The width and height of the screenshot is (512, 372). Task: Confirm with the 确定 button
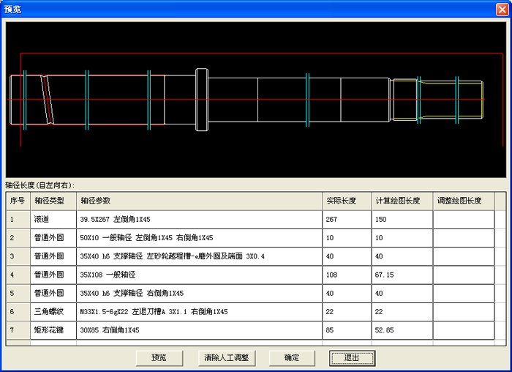click(291, 357)
